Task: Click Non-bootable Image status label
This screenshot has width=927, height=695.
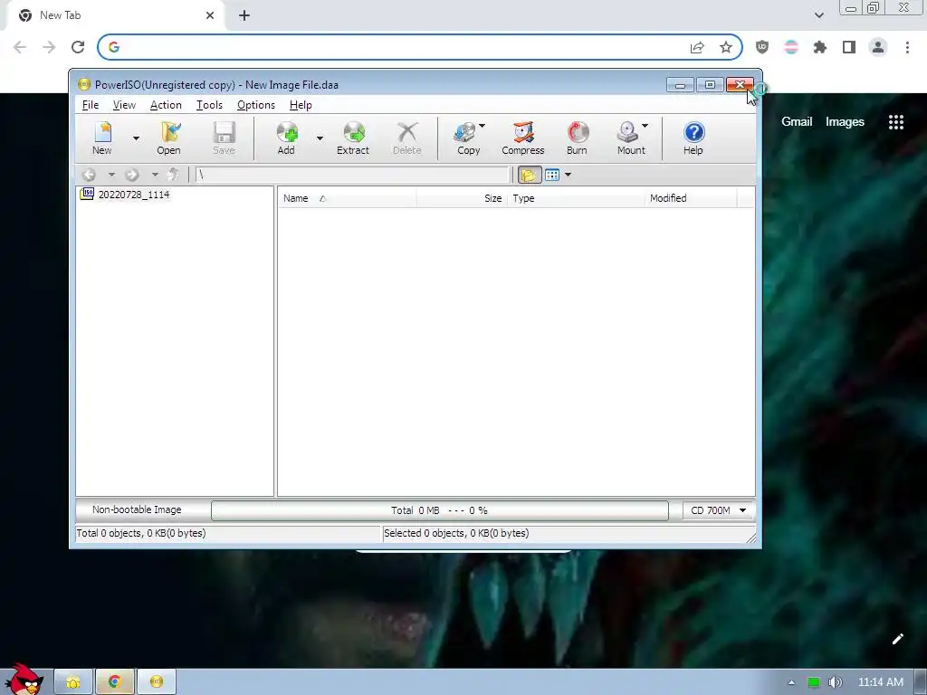Action: [x=138, y=510]
